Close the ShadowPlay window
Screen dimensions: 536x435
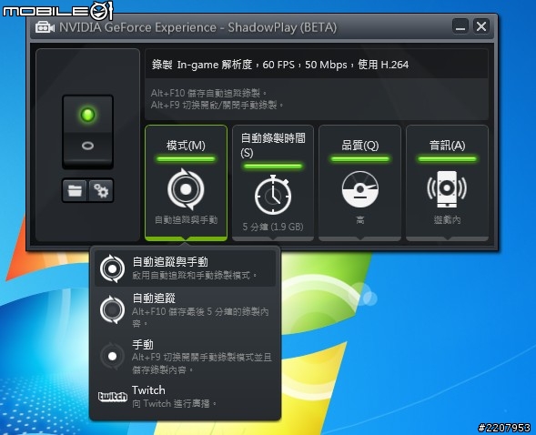tap(481, 26)
